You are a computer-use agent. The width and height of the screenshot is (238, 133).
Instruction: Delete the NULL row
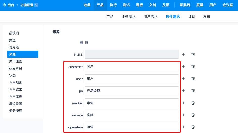pyautogui.click(x=193, y=54)
